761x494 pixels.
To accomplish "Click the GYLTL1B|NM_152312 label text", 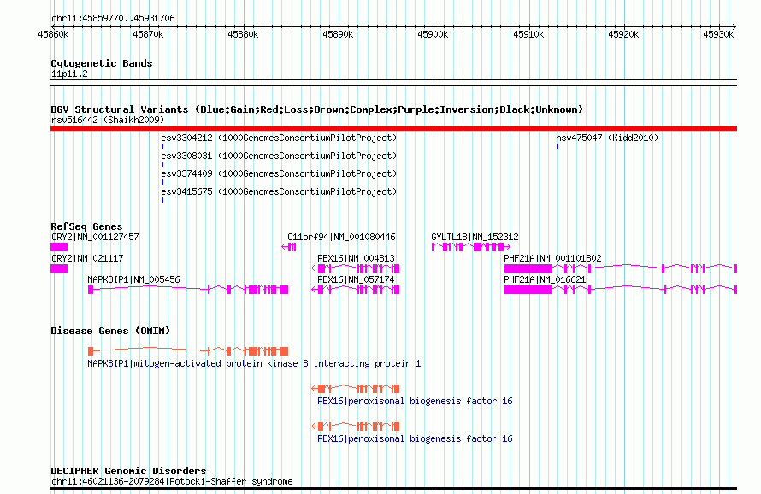I will (475, 238).
